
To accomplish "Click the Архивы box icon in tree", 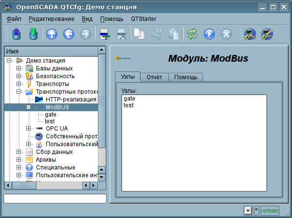I will [29, 160].
